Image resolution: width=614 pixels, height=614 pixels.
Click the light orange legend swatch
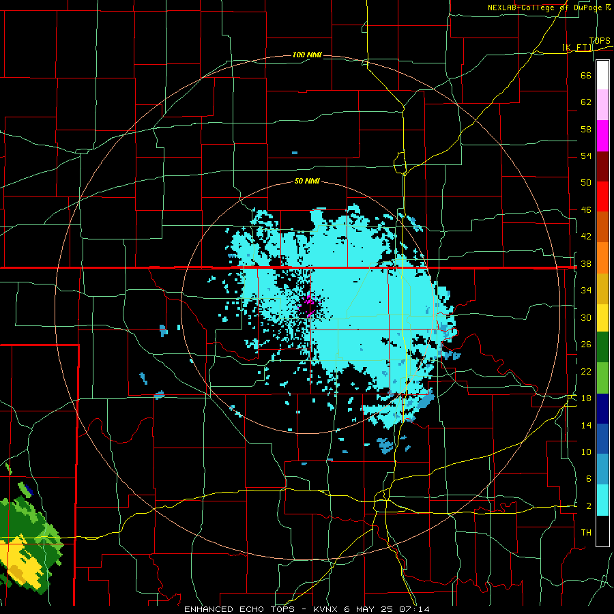602,258
